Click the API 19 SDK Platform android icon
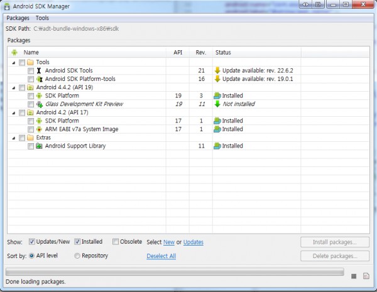This screenshot has height=292, width=377. tap(39, 96)
